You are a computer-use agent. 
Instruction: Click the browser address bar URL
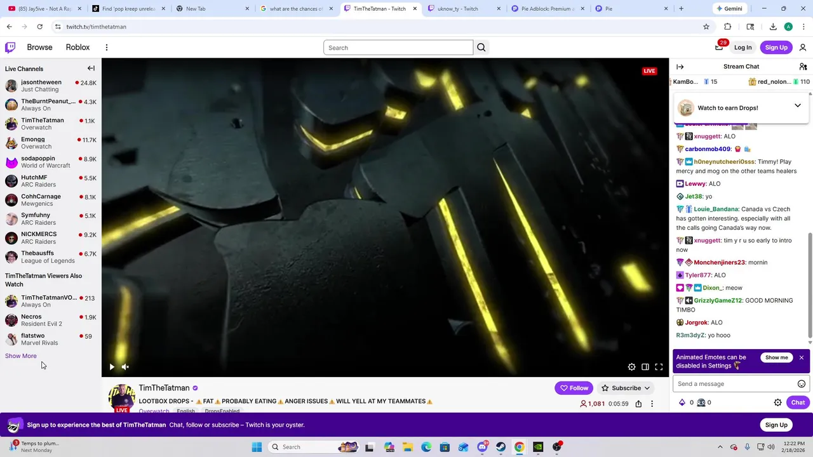pos(97,27)
